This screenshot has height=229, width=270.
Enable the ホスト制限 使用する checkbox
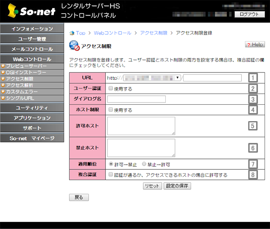[x=111, y=110]
